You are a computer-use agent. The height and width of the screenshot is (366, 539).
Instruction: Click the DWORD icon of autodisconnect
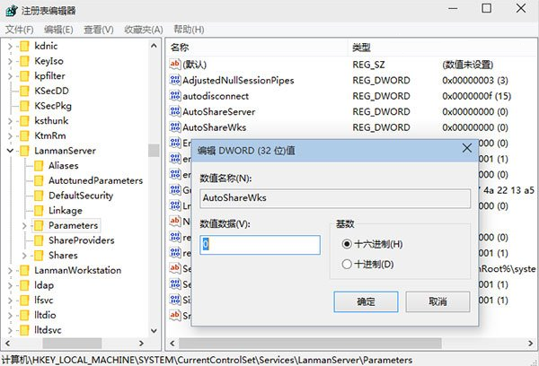(x=175, y=95)
